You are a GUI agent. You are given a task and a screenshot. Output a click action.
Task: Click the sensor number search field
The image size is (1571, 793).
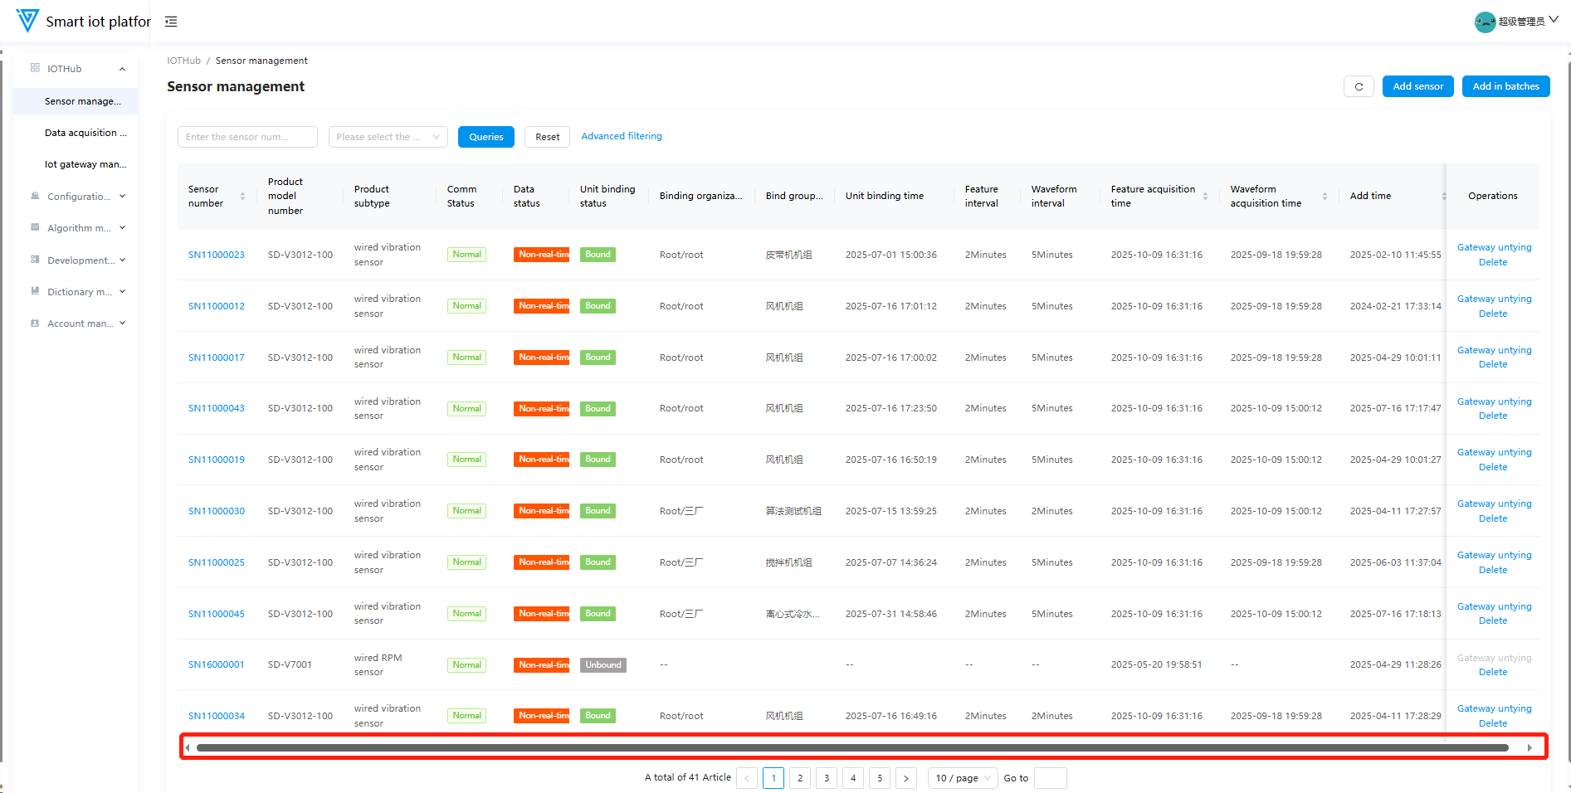pos(247,137)
